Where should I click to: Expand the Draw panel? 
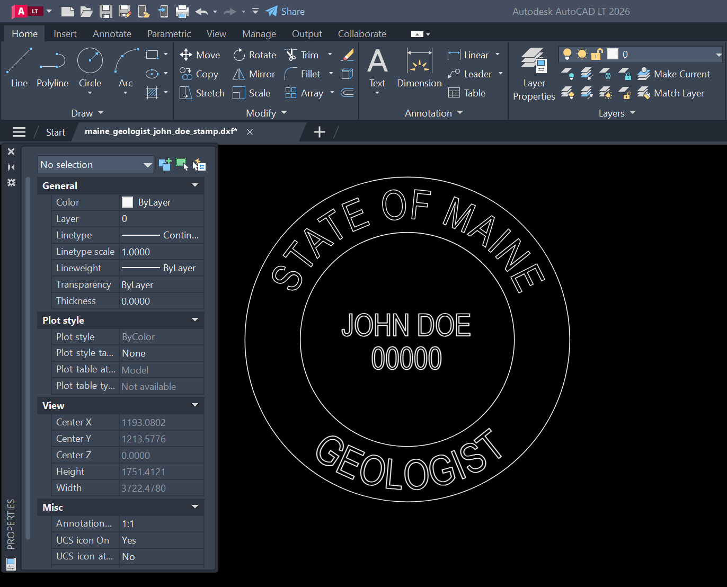tap(87, 113)
